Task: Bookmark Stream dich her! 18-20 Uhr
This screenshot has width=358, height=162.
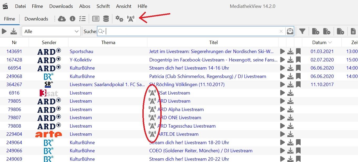Action: click(x=298, y=143)
